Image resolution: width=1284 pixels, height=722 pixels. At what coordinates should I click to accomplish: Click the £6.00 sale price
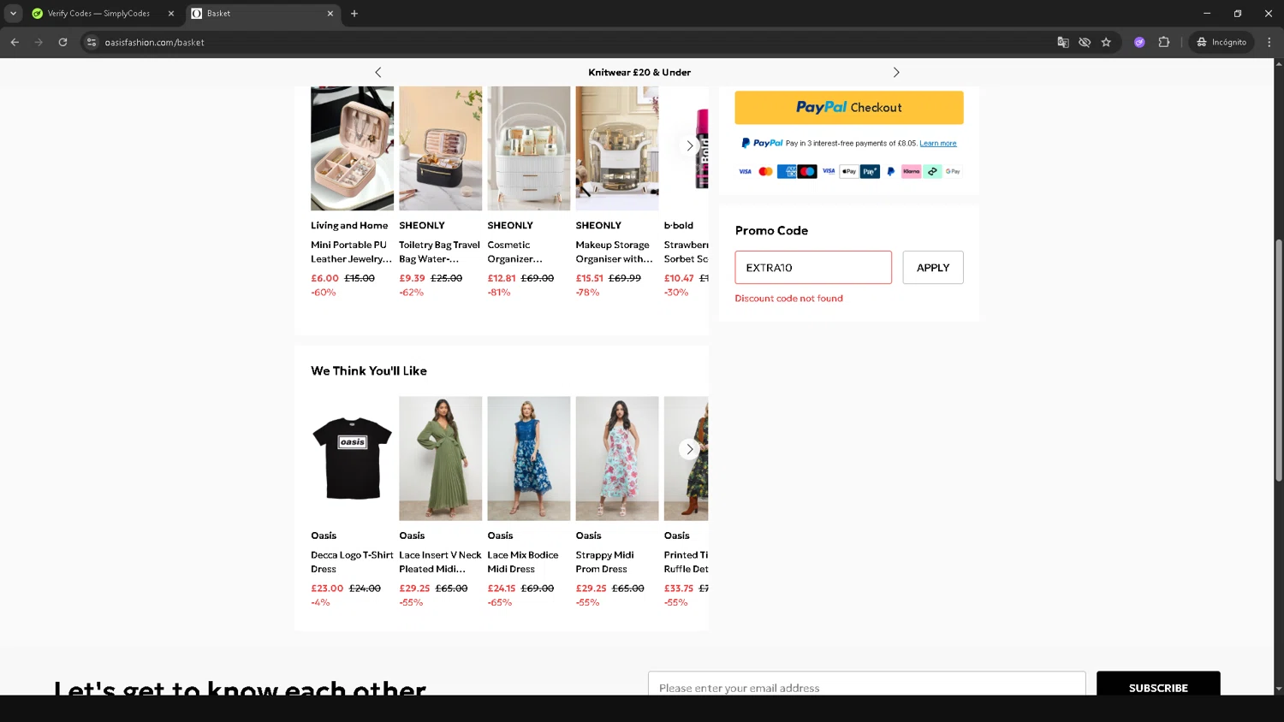[324, 278]
